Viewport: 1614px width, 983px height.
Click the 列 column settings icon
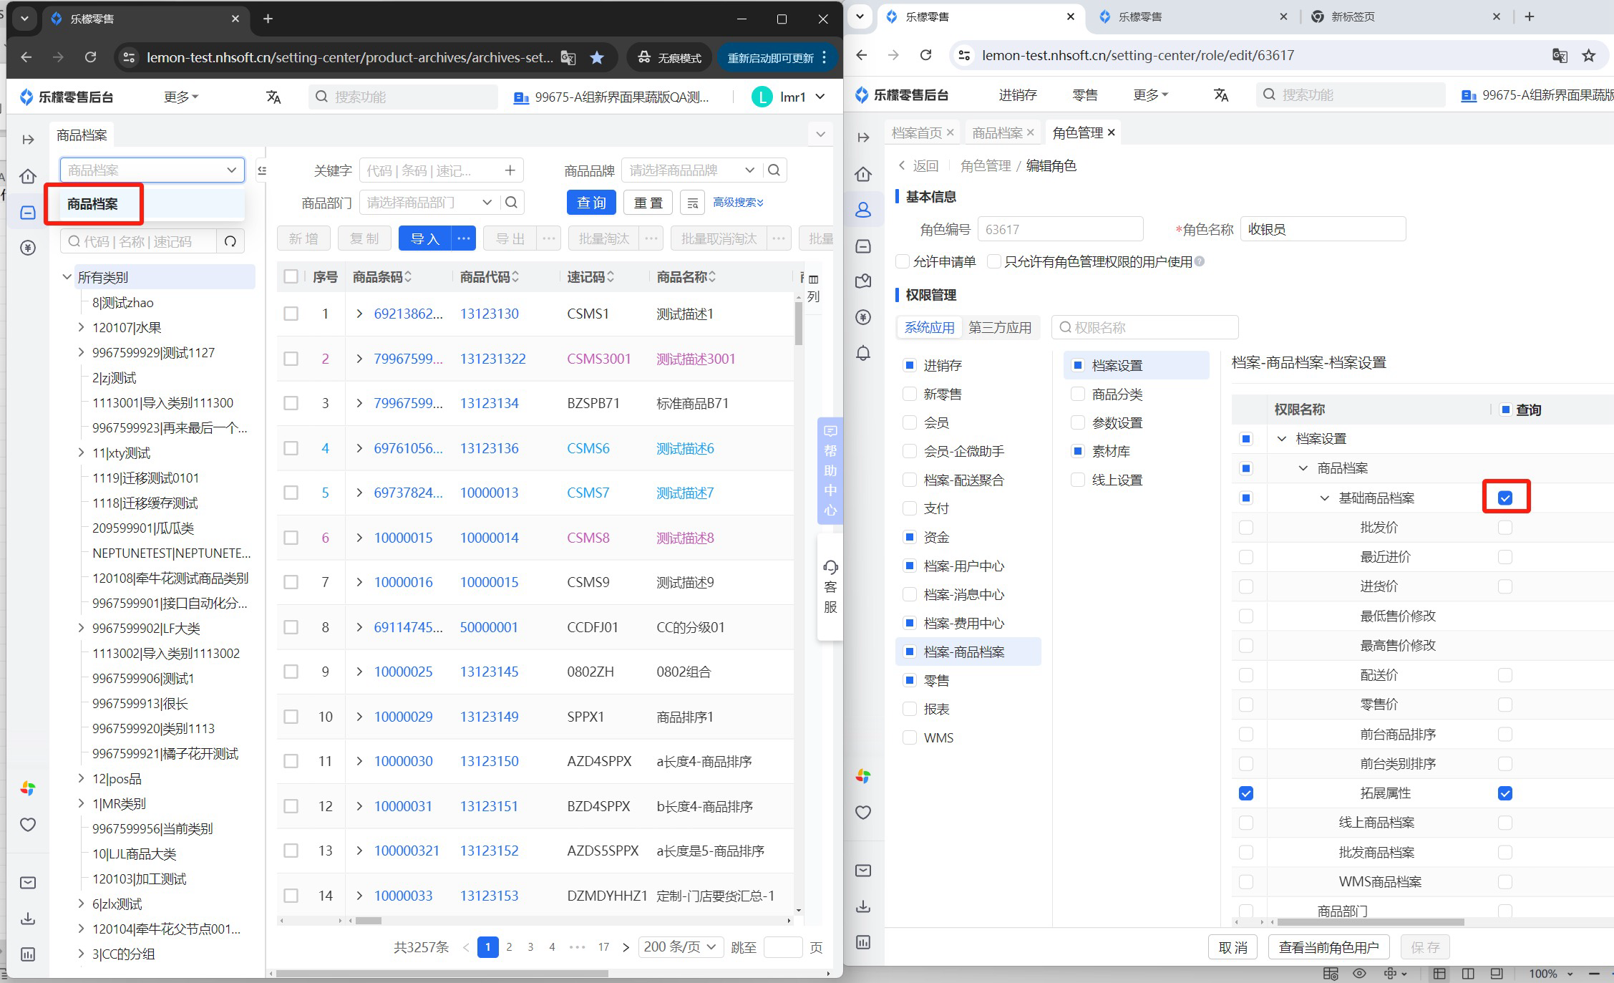pyautogui.click(x=813, y=287)
